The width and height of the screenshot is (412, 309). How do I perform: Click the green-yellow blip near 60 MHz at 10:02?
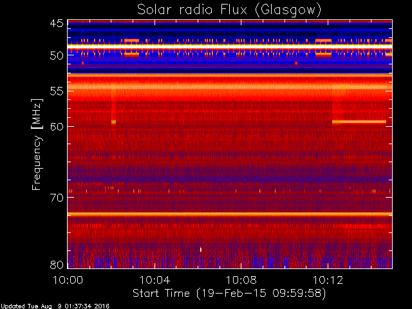[x=113, y=122]
